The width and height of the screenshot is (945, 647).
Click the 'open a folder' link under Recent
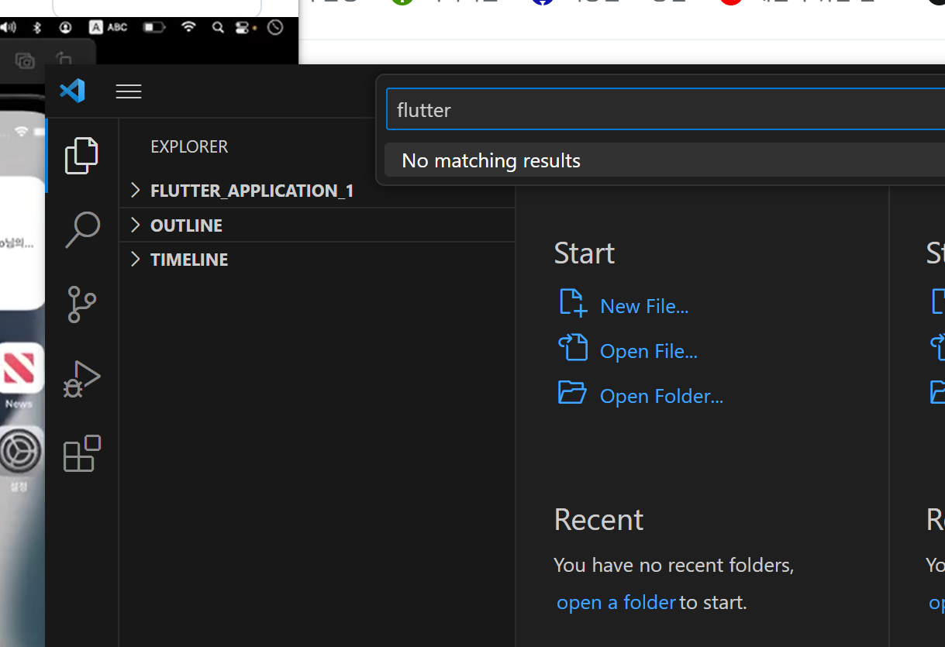pos(616,602)
